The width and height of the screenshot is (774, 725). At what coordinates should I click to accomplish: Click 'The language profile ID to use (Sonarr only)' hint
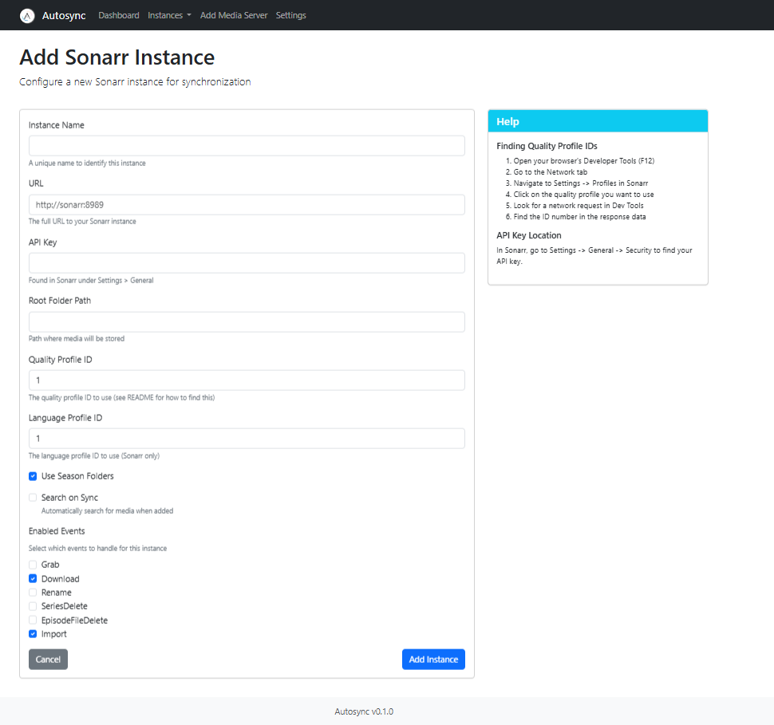pos(94,456)
